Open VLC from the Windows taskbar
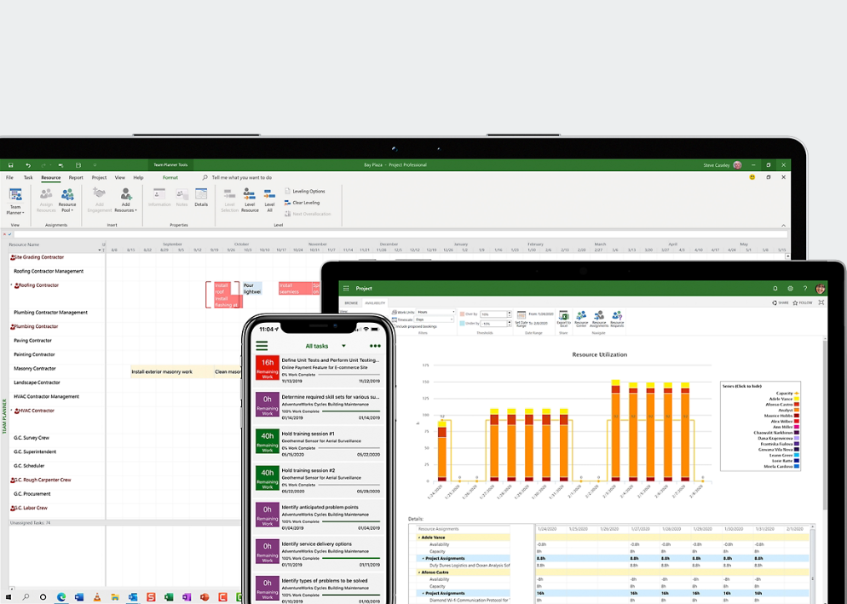 (x=97, y=597)
